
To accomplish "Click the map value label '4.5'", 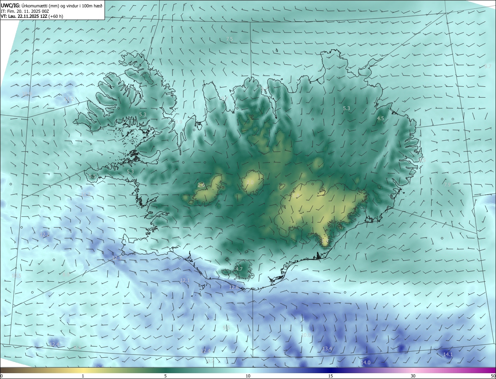I will point(381,118).
